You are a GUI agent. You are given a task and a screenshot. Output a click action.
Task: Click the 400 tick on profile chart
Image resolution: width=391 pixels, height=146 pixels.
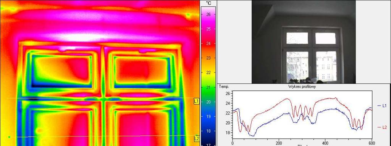pos(325,143)
